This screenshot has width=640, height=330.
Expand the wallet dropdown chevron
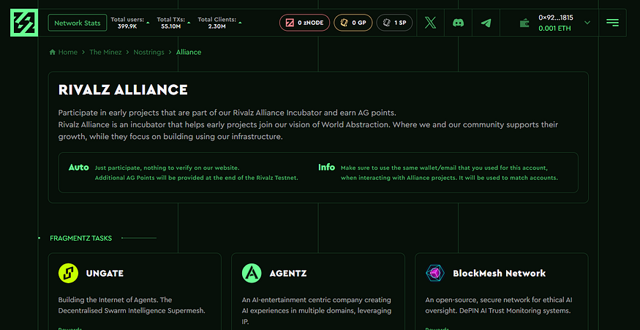click(587, 23)
